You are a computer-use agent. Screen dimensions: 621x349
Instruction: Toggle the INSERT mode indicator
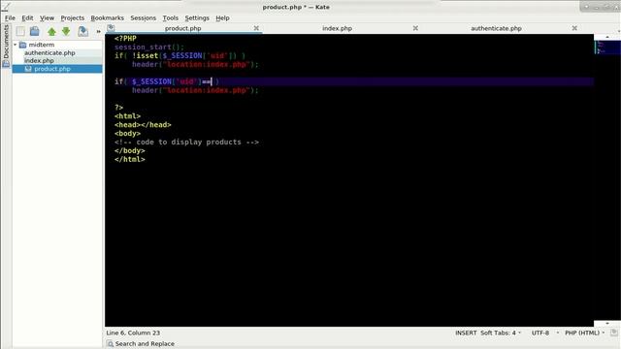466,333
